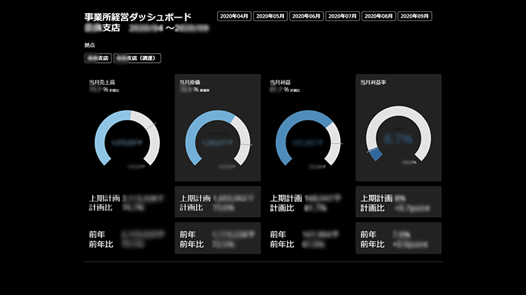Pick the 2020年08月 month filter
The width and height of the screenshot is (526, 295).
378,16
